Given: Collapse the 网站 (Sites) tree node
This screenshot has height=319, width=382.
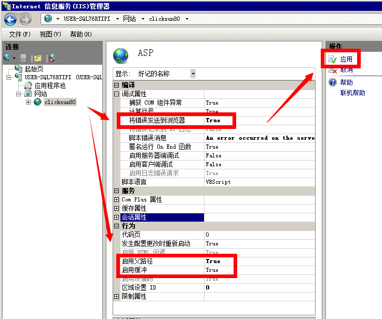Looking at the screenshot, I should pyautogui.click(x=19, y=94).
